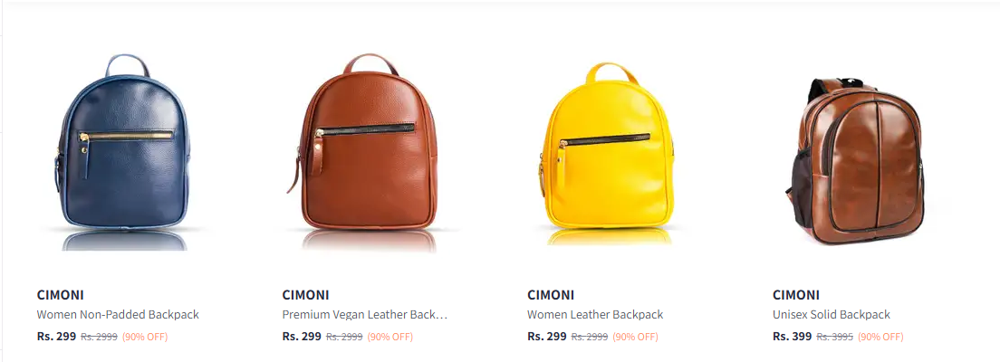1000x362 pixels.
Task: Click Rs. 299 price of Non-Padded Backpack
Action: point(57,336)
